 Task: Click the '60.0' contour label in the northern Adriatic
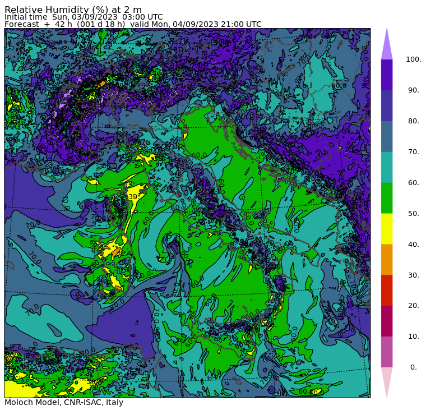(199, 155)
